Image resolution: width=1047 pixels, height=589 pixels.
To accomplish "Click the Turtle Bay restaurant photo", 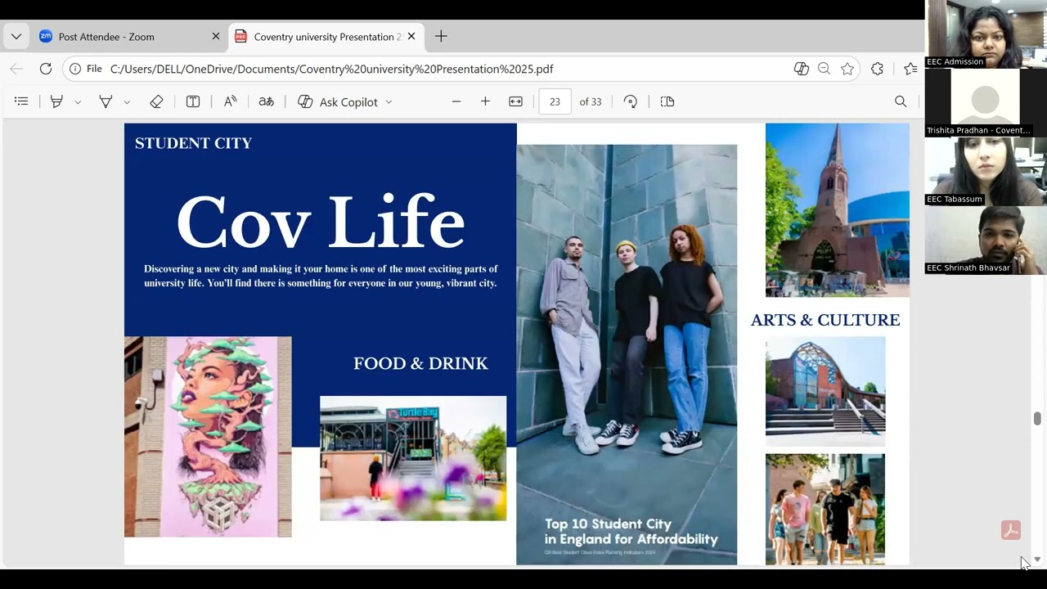I will pos(413,458).
